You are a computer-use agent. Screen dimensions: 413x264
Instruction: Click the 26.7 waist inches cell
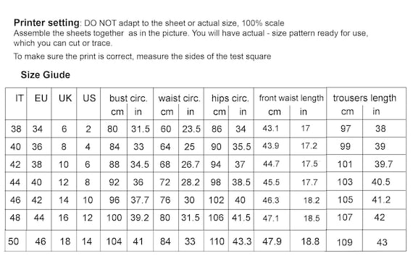[x=191, y=164]
